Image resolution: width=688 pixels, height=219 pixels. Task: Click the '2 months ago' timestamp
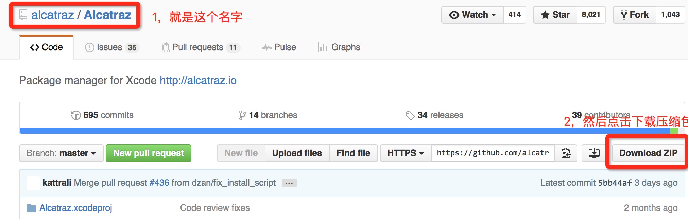651,208
